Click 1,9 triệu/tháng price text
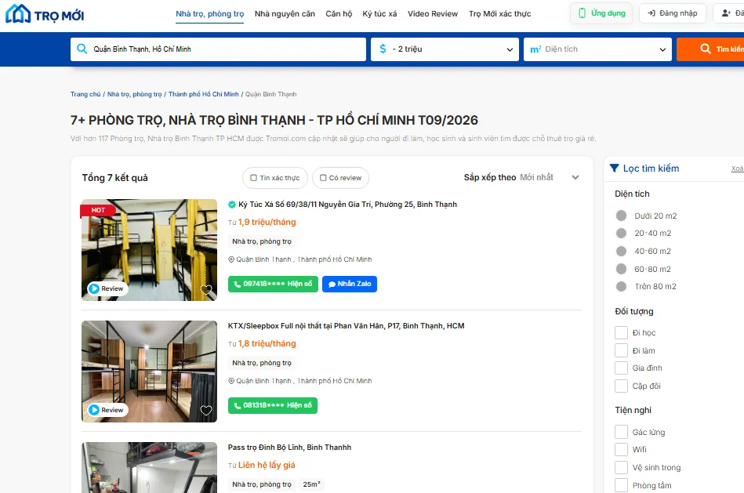The height and width of the screenshot is (493, 744). (267, 222)
